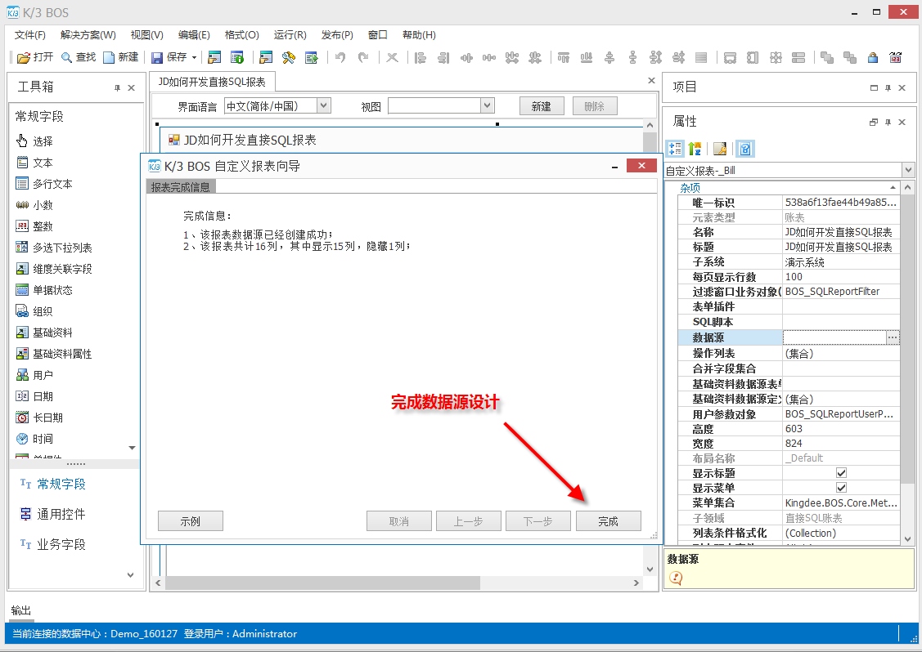Open the 帮助(H) menu

(x=419, y=35)
